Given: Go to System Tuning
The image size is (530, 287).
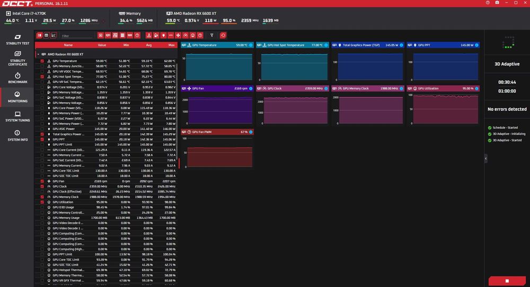Looking at the screenshot, I should tap(17, 116).
